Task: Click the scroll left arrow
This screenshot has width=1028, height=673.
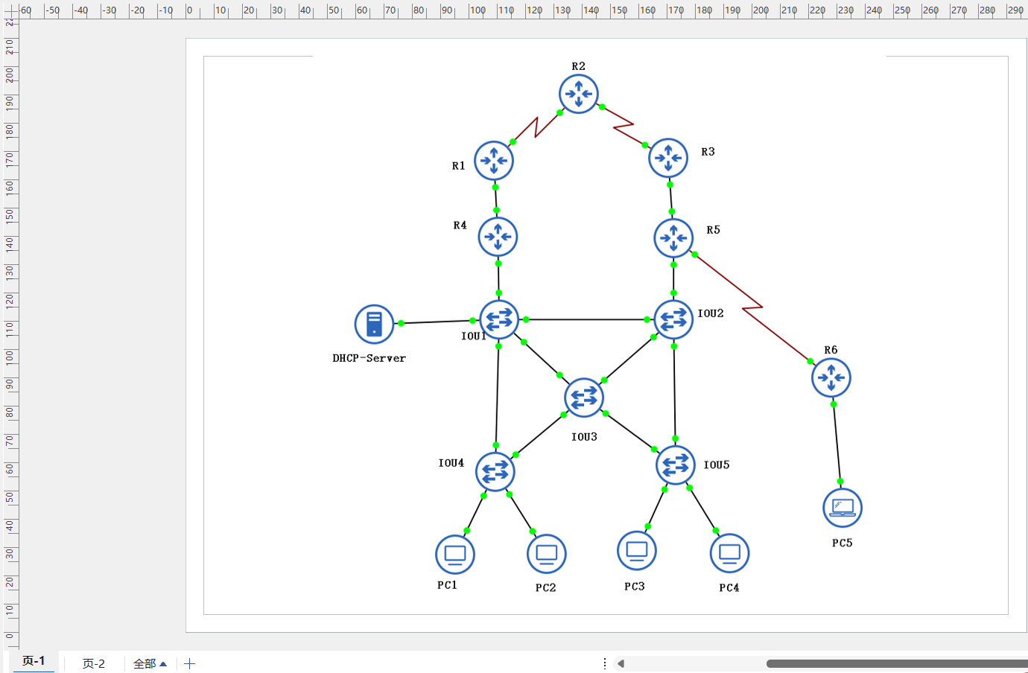Action: pyautogui.click(x=621, y=663)
